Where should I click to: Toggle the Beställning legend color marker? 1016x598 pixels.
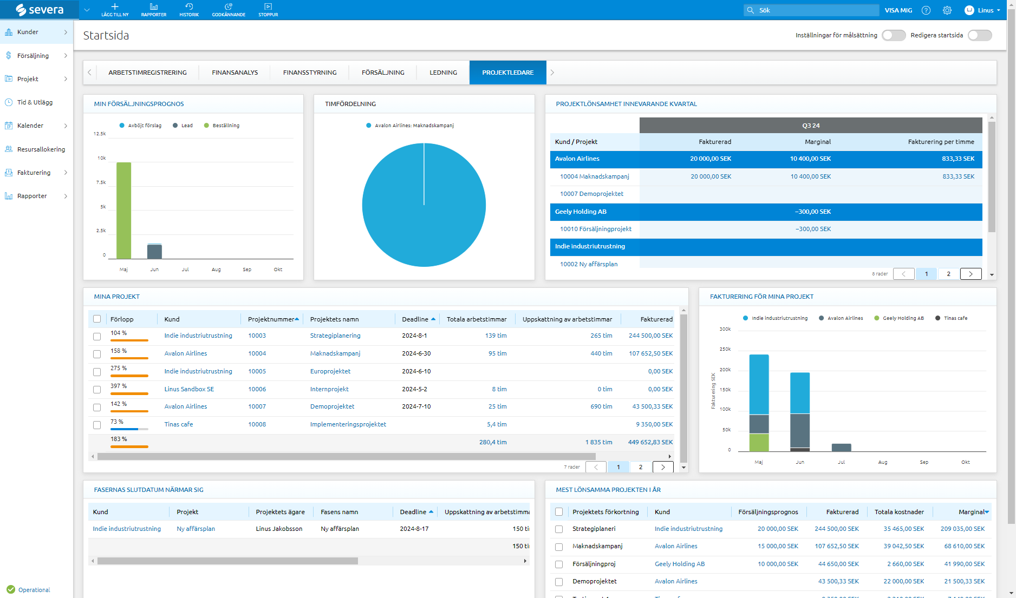[x=206, y=126]
